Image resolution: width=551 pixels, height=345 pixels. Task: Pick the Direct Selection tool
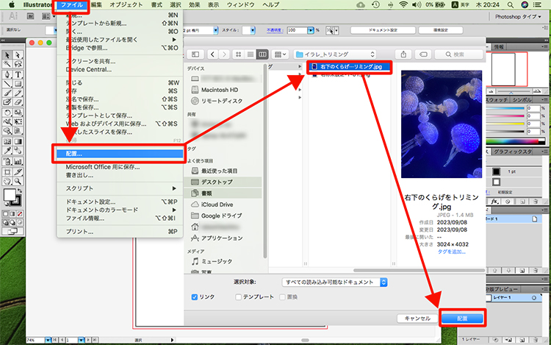click(18, 55)
